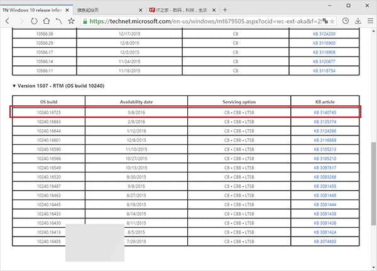Open link KB 3116908
377x271 pixels.
tap(324, 52)
